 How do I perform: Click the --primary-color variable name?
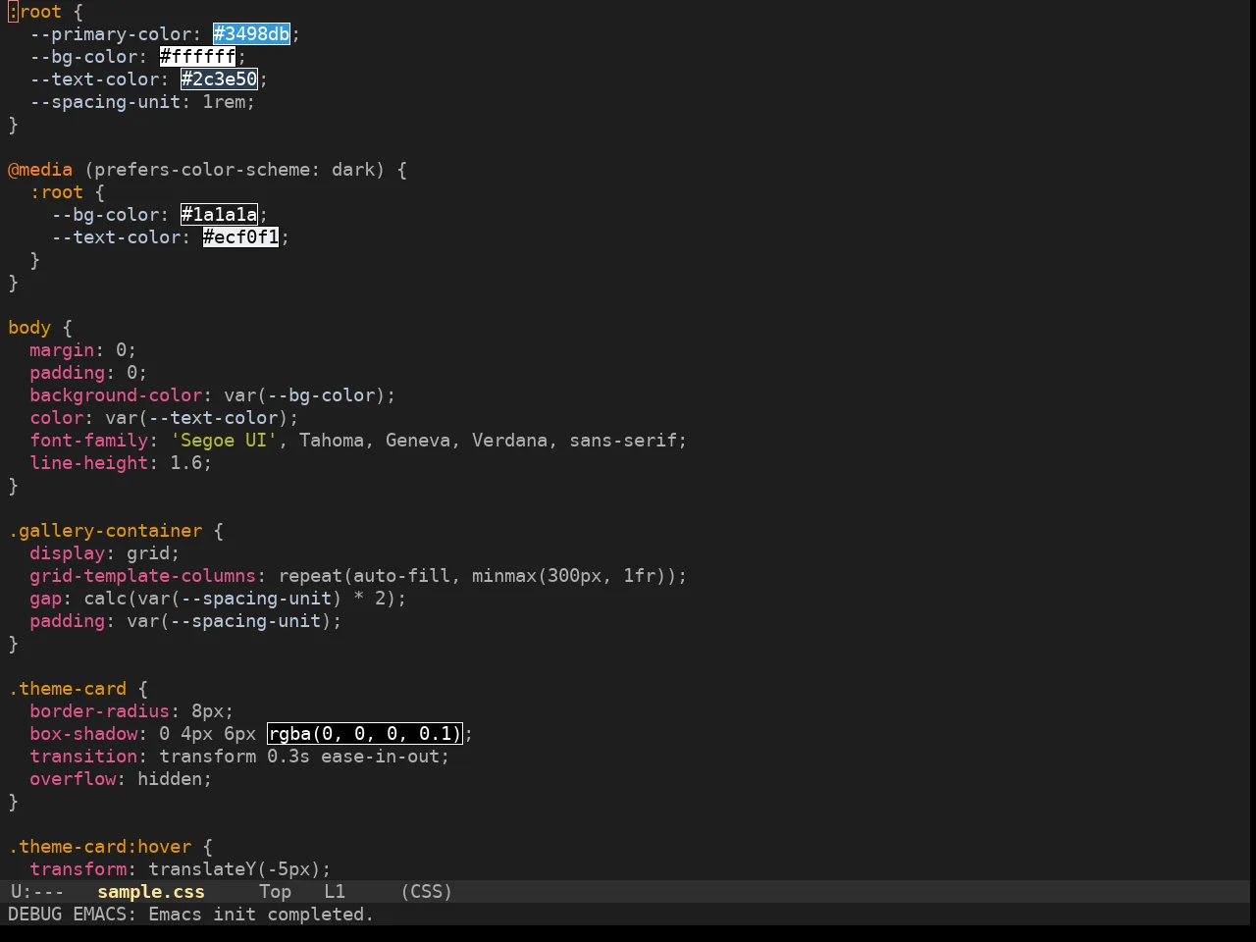(110, 34)
